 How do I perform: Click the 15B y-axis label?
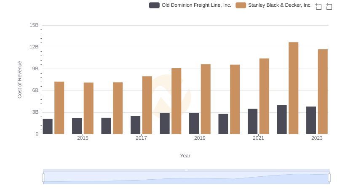tap(34, 25)
